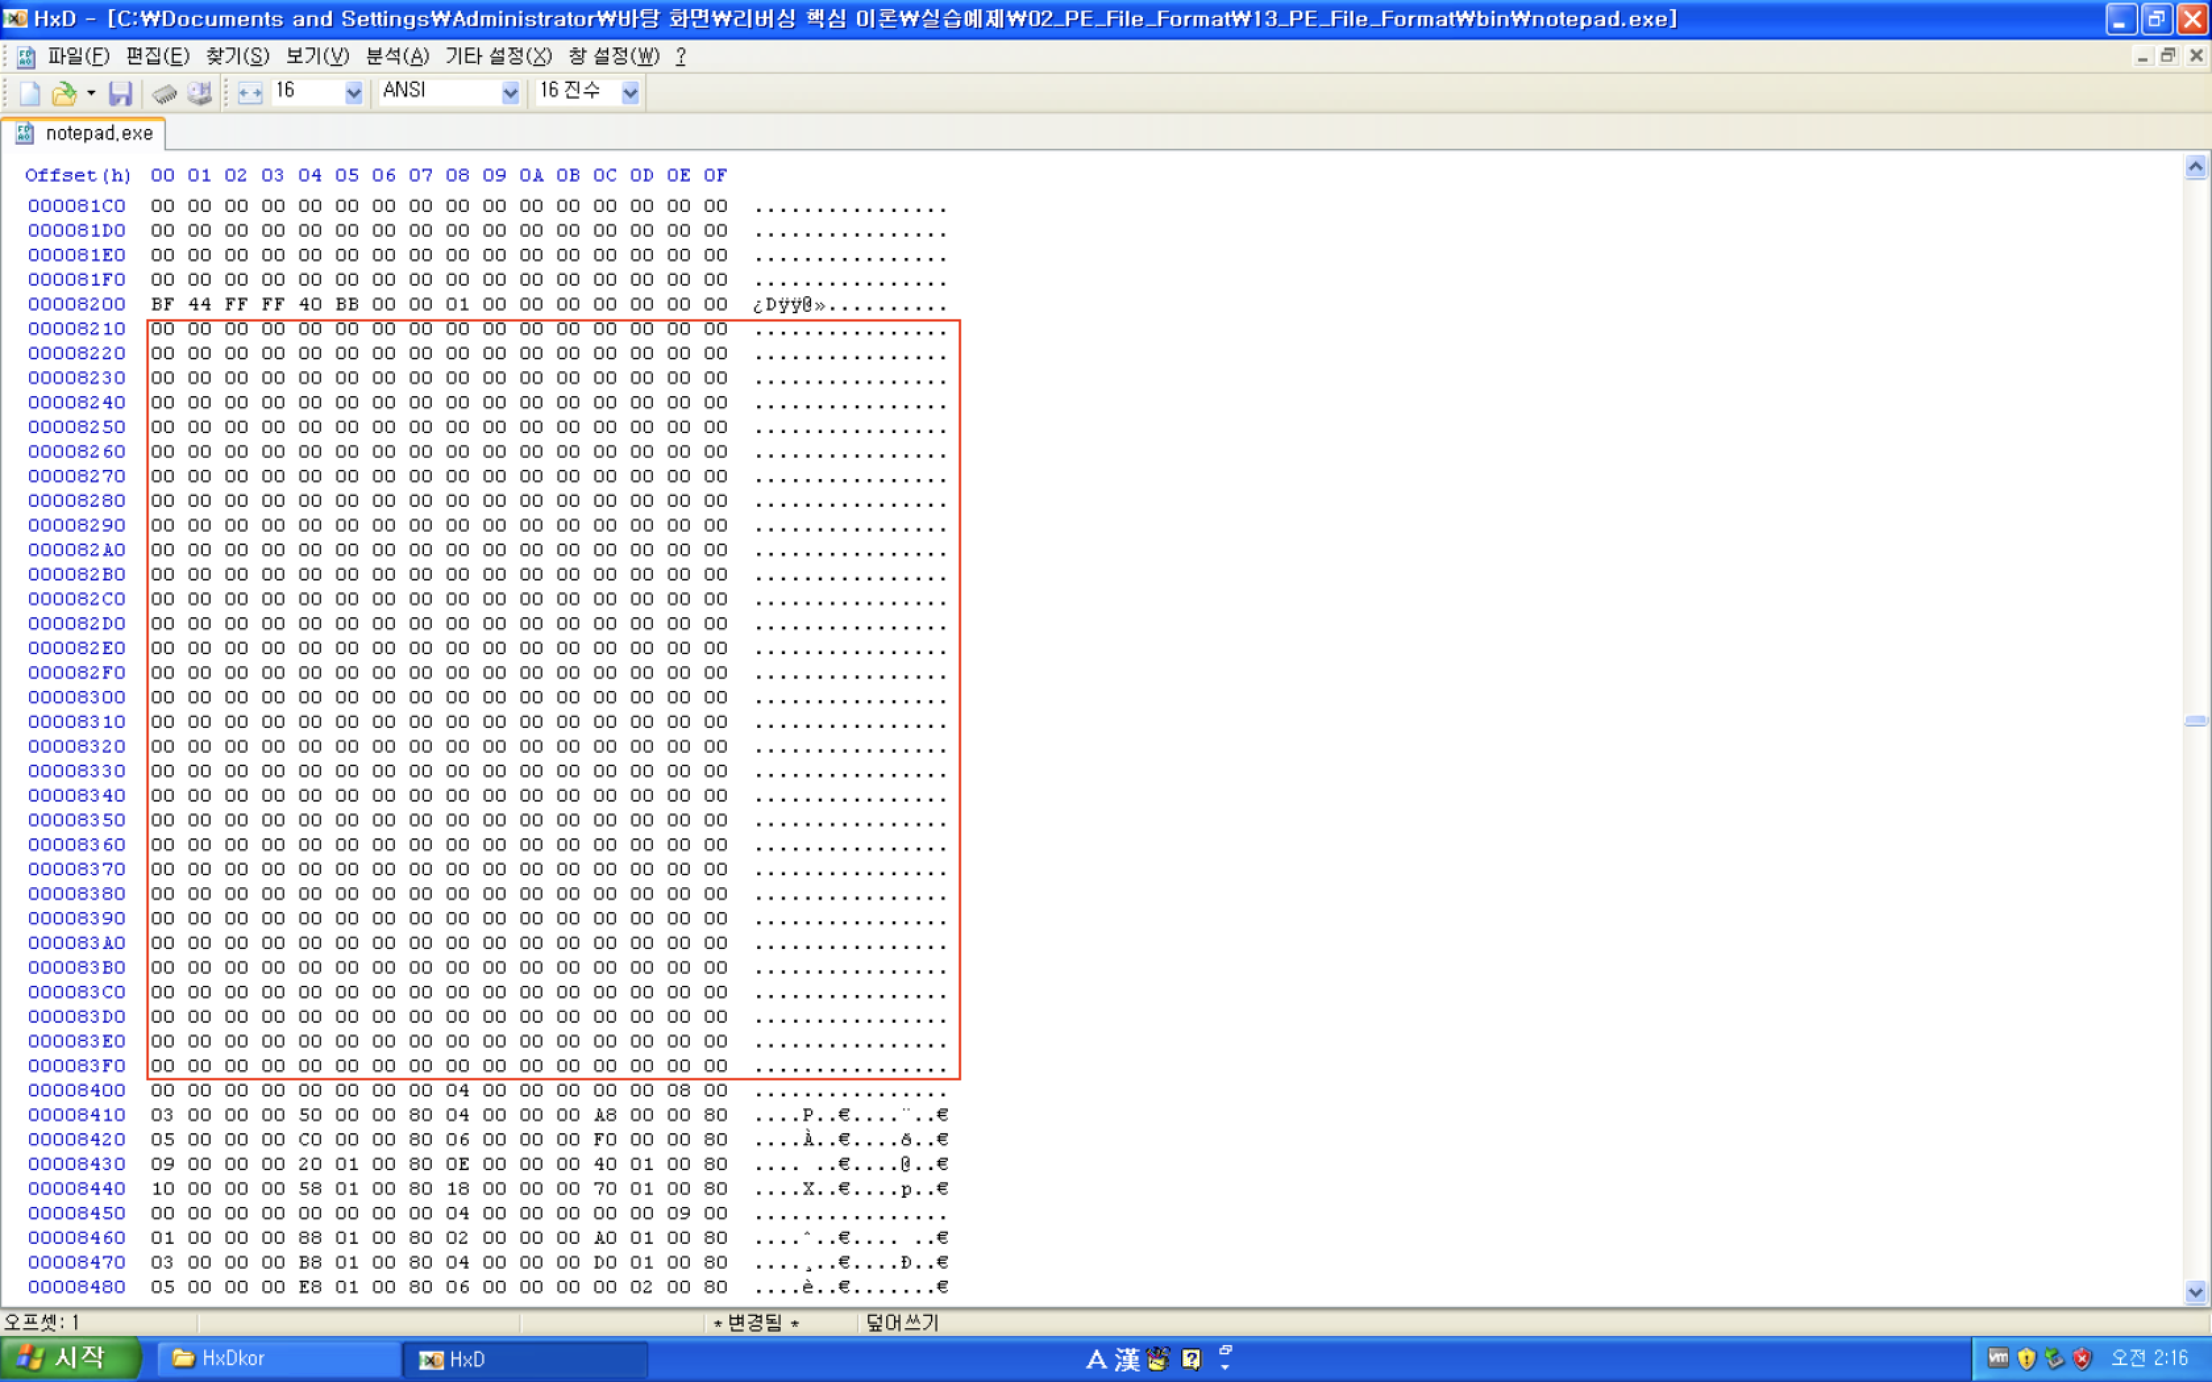Open the ANSI charset dropdown
The width and height of the screenshot is (2212, 1382).
coord(510,92)
